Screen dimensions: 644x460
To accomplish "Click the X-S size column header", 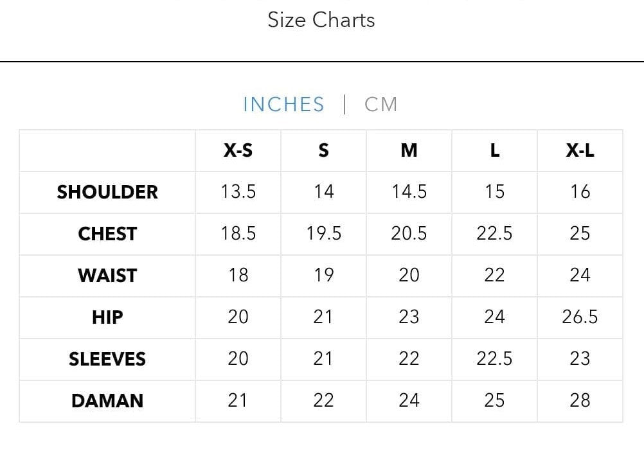I will (238, 150).
